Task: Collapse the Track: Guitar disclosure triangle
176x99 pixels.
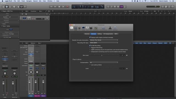Action: (2, 26)
